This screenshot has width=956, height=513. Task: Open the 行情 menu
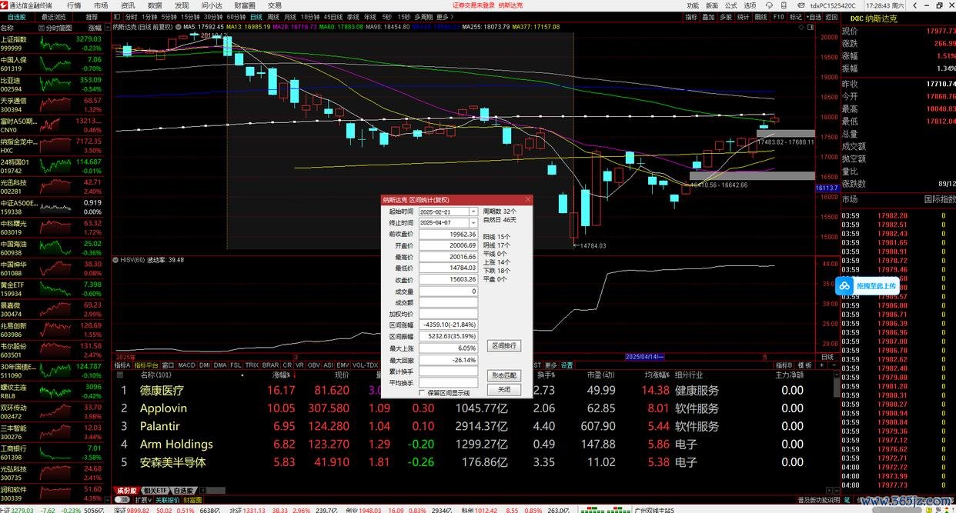pyautogui.click(x=74, y=5)
